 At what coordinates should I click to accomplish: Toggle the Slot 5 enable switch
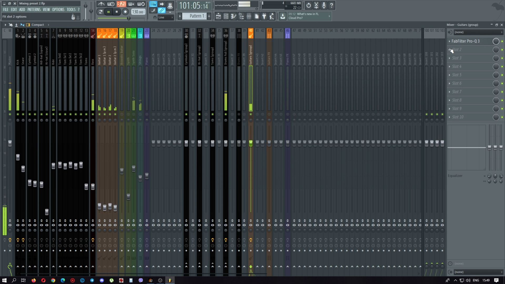click(x=502, y=75)
